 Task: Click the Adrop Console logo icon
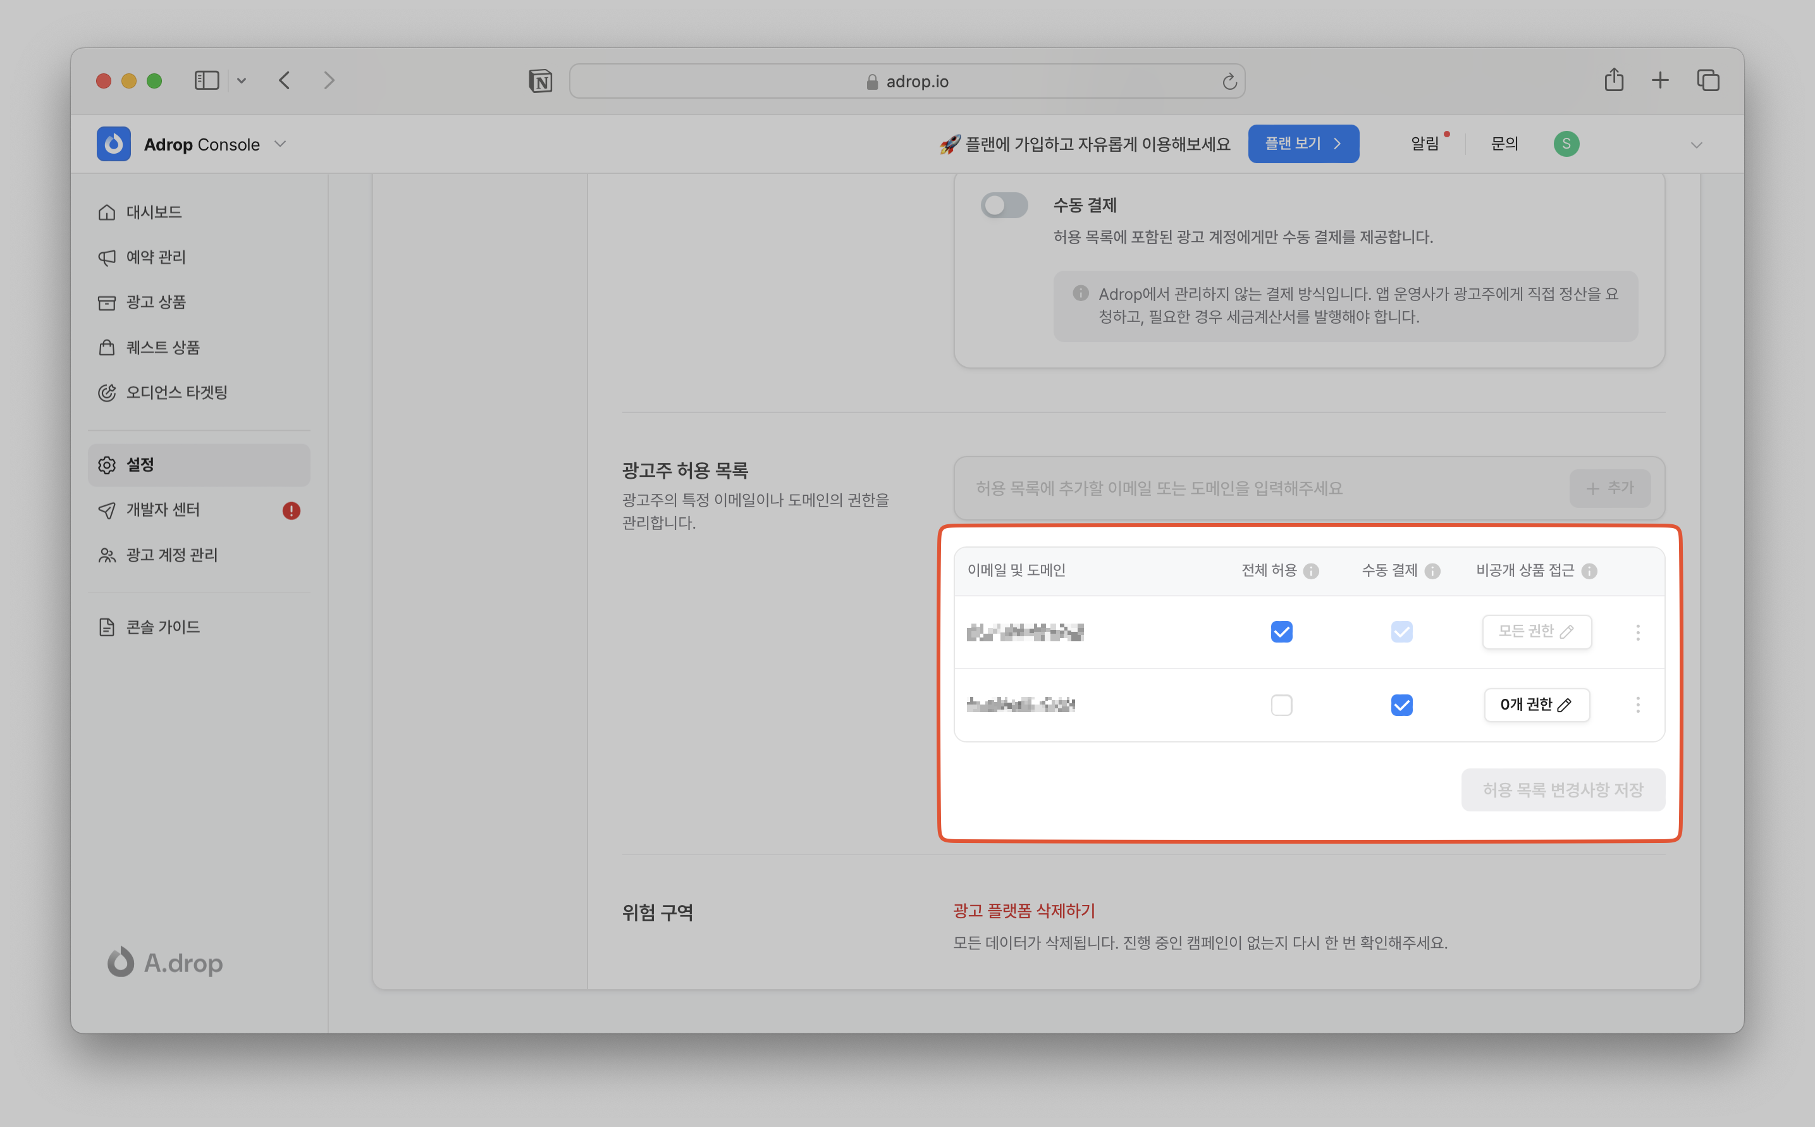(x=113, y=144)
